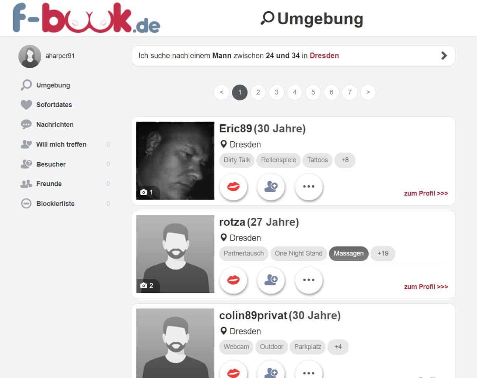Send a kiss to rotza
The width and height of the screenshot is (477, 378).
[x=234, y=280]
